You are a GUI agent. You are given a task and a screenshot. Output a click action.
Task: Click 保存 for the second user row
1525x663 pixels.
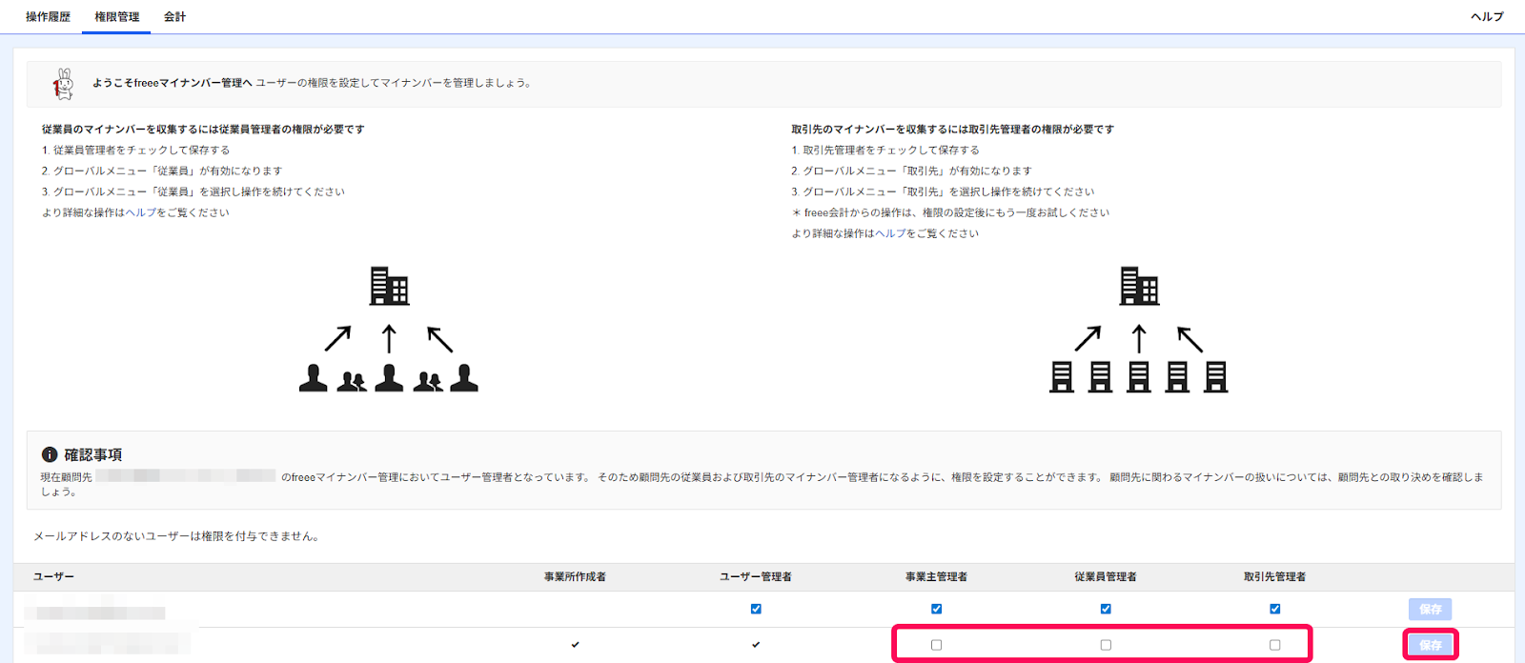click(1430, 645)
